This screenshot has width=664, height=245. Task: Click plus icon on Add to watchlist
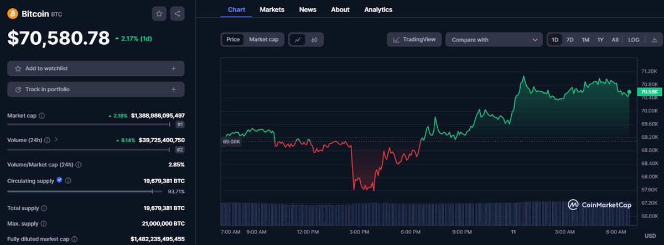174,69
